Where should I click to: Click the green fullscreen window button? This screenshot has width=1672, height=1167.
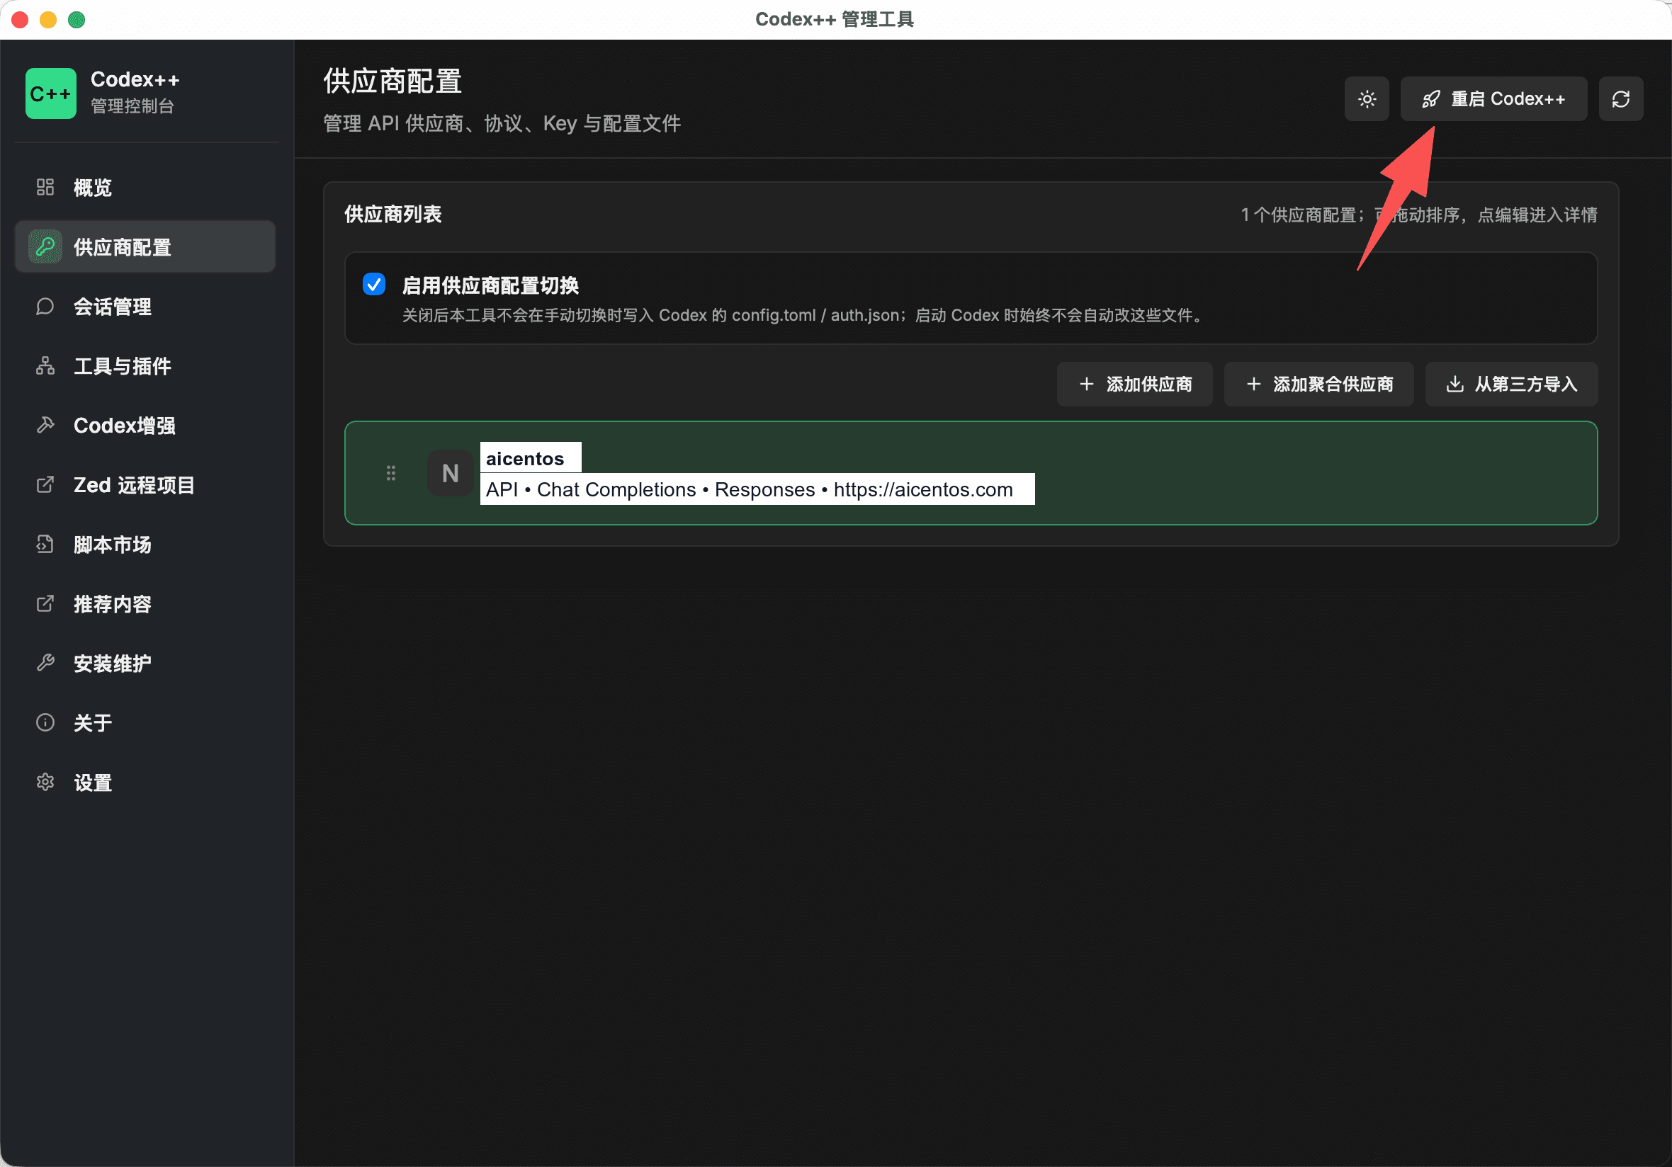click(x=77, y=20)
